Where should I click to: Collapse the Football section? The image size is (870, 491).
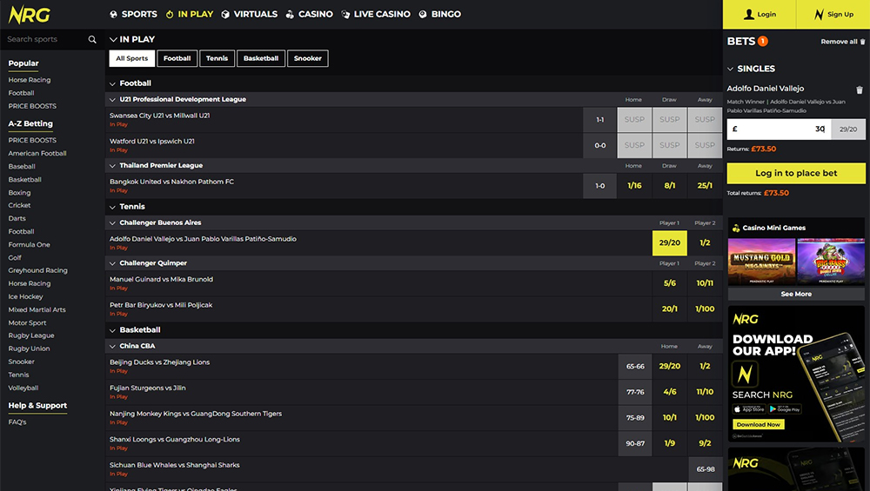click(112, 83)
